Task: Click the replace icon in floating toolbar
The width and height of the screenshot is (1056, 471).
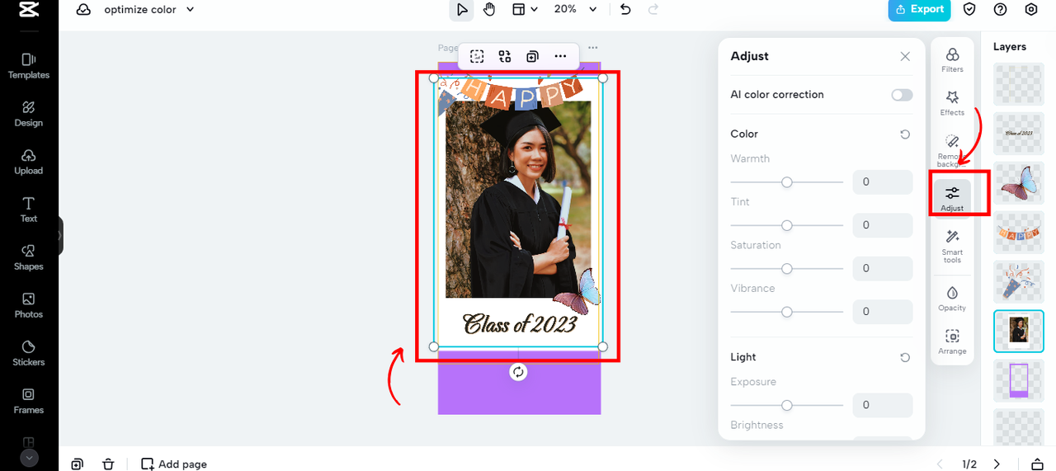Action: (x=505, y=56)
